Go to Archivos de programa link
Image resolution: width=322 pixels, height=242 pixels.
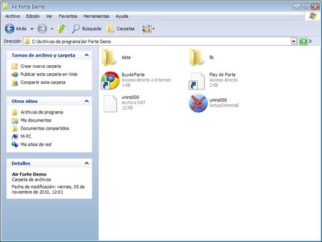(x=42, y=112)
